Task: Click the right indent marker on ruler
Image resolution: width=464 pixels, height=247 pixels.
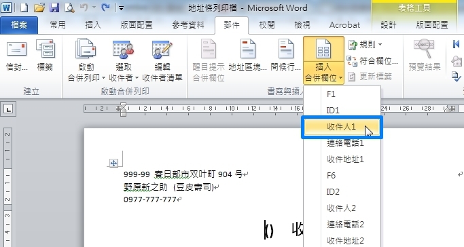Action: [448, 109]
